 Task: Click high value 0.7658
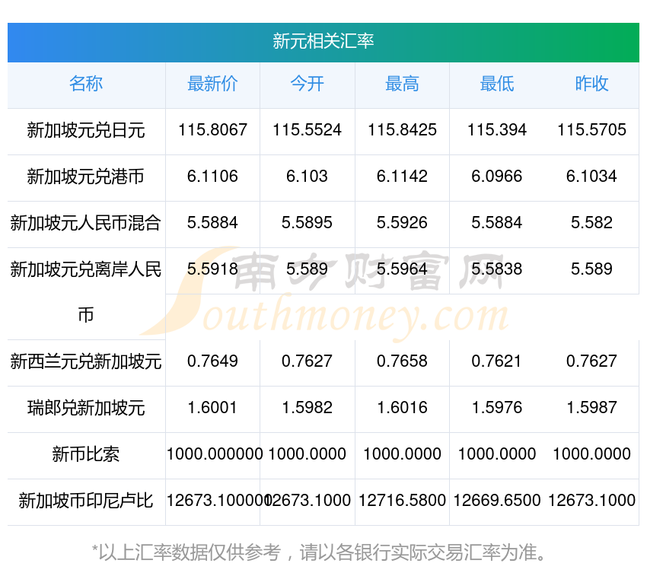coord(402,361)
